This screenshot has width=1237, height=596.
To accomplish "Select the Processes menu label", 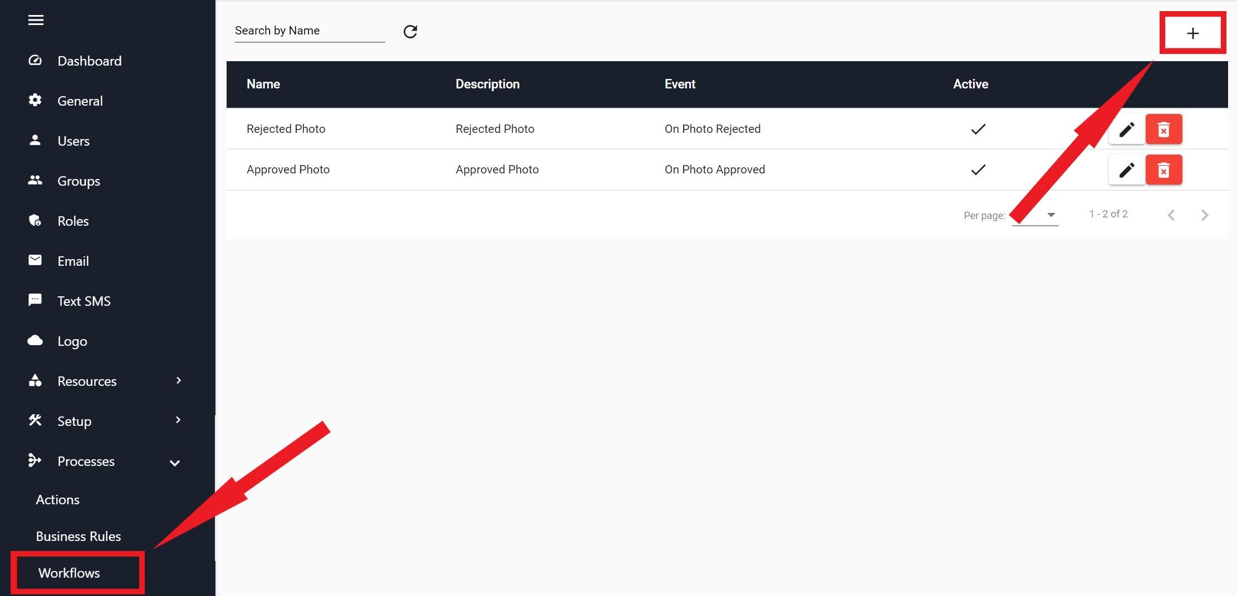I will [x=86, y=461].
